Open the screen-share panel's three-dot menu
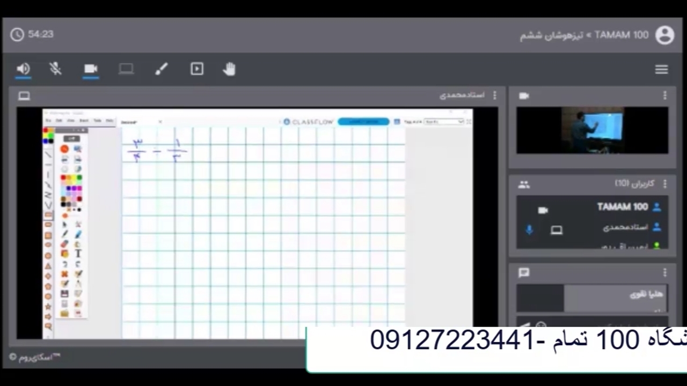Screen dimensions: 687x386 494,95
